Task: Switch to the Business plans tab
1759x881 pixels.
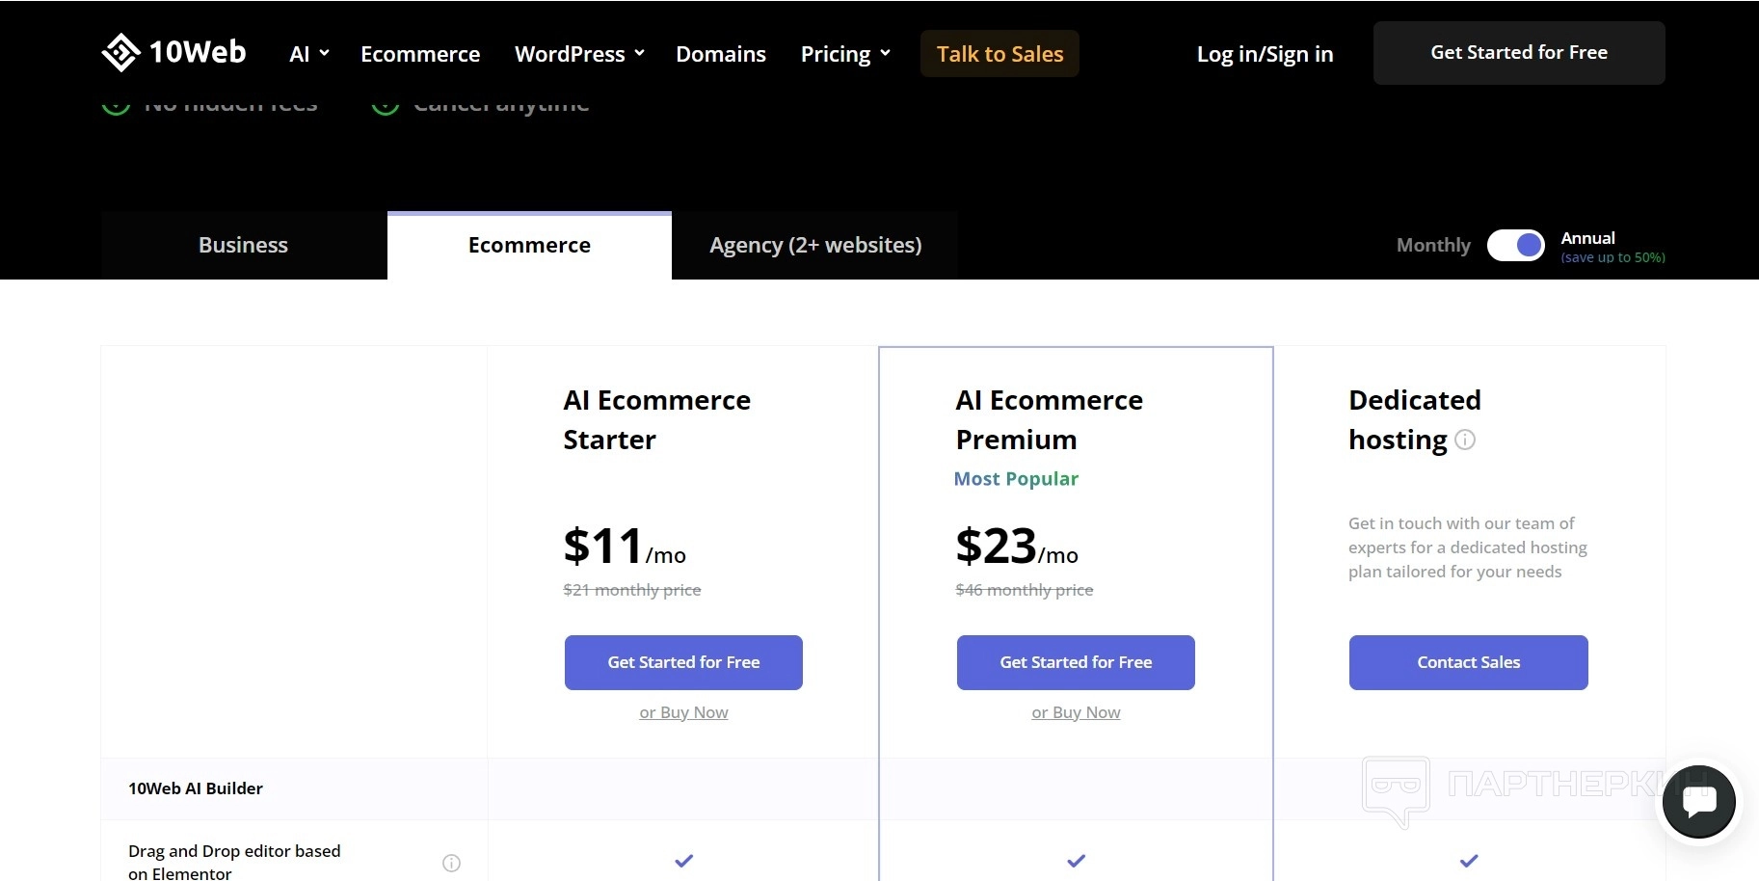Action: 243,246
